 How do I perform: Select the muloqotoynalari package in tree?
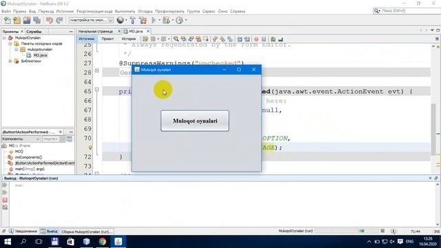point(40,50)
